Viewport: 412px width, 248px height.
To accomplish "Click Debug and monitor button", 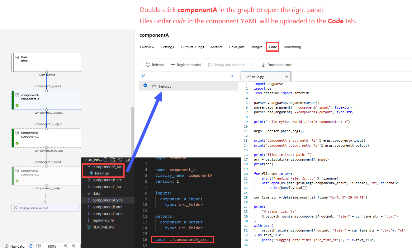I will click(x=226, y=65).
